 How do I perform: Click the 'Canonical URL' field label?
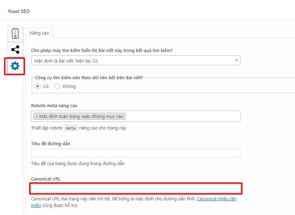tap(46, 179)
